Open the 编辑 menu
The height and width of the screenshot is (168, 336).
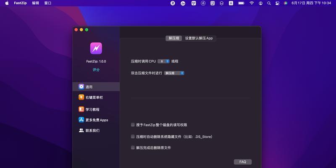pos(35,3)
